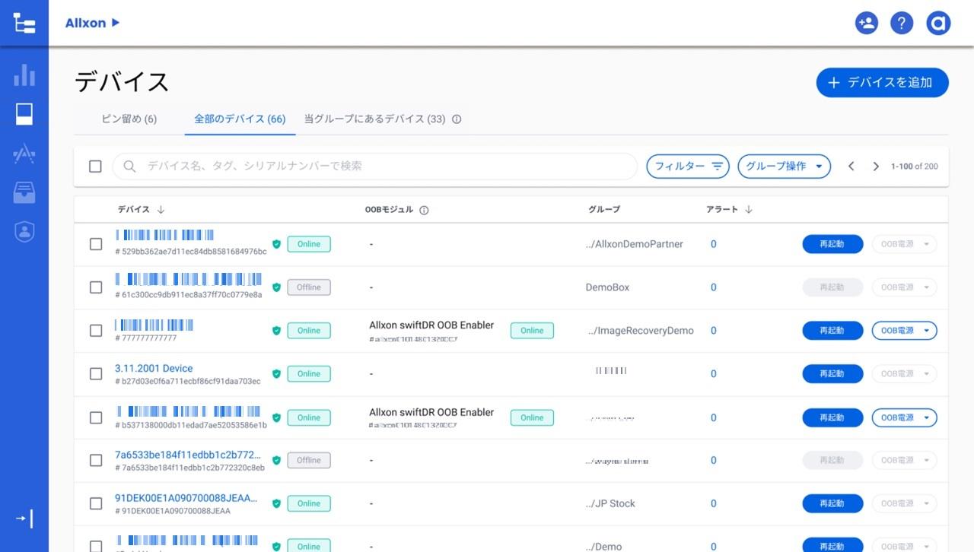This screenshot has height=552, width=974.
Task: Click shield icon in DemoBox row
Action: pos(276,287)
